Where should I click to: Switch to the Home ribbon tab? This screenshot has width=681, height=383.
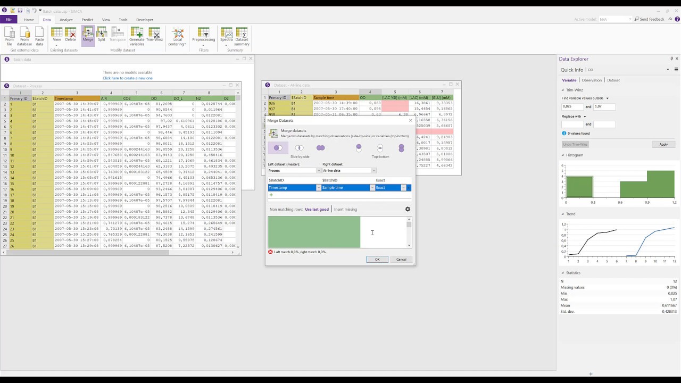[29, 20]
